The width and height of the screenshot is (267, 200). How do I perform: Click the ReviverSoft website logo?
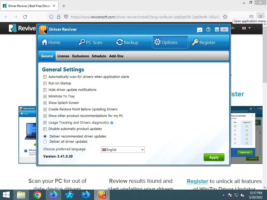point(22,28)
